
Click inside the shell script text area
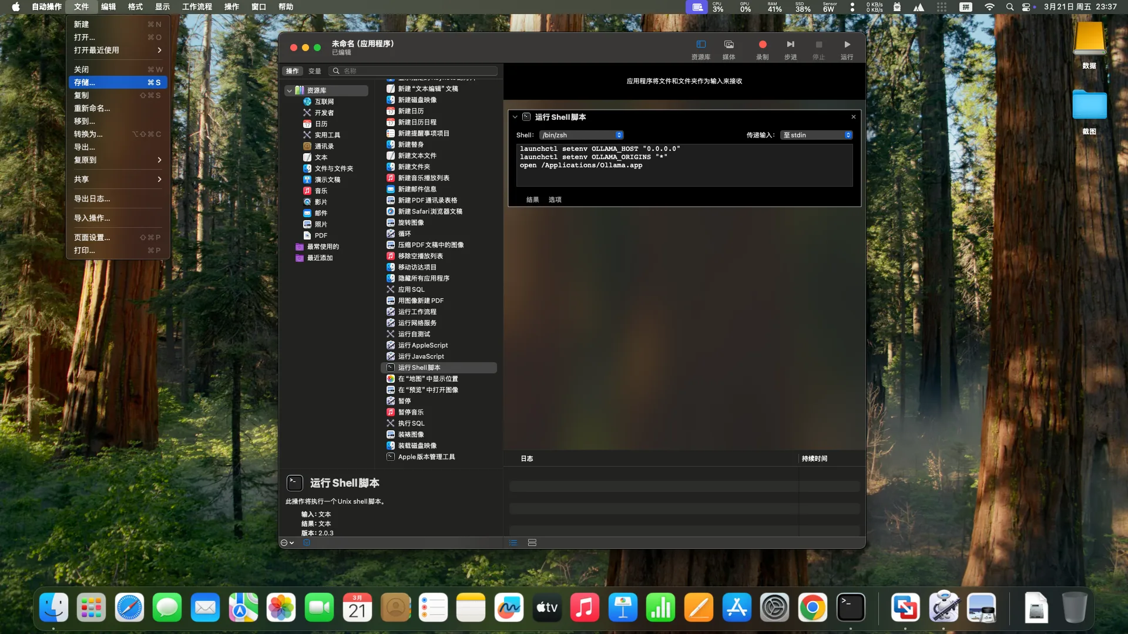tap(684, 165)
